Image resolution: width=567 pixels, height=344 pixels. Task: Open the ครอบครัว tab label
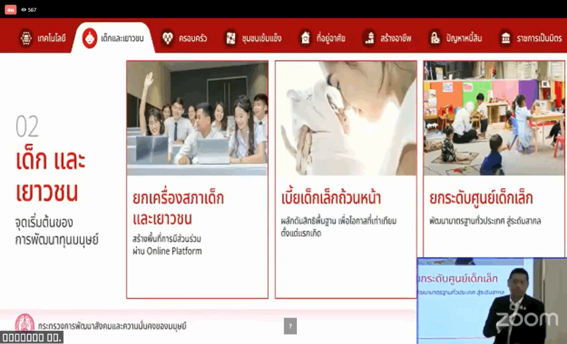pyautogui.click(x=193, y=38)
